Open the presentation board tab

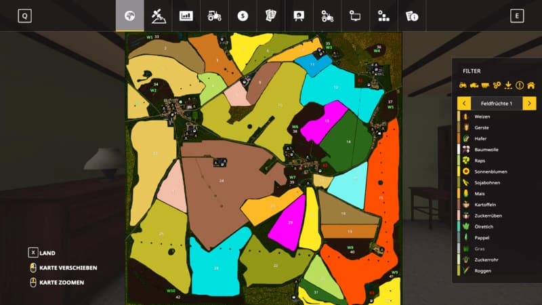299,16
